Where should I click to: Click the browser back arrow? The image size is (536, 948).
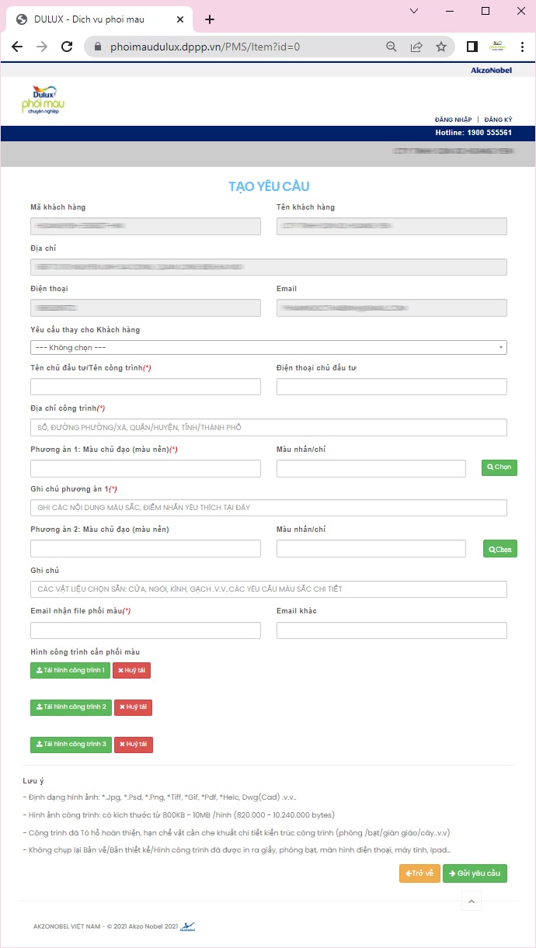point(17,47)
